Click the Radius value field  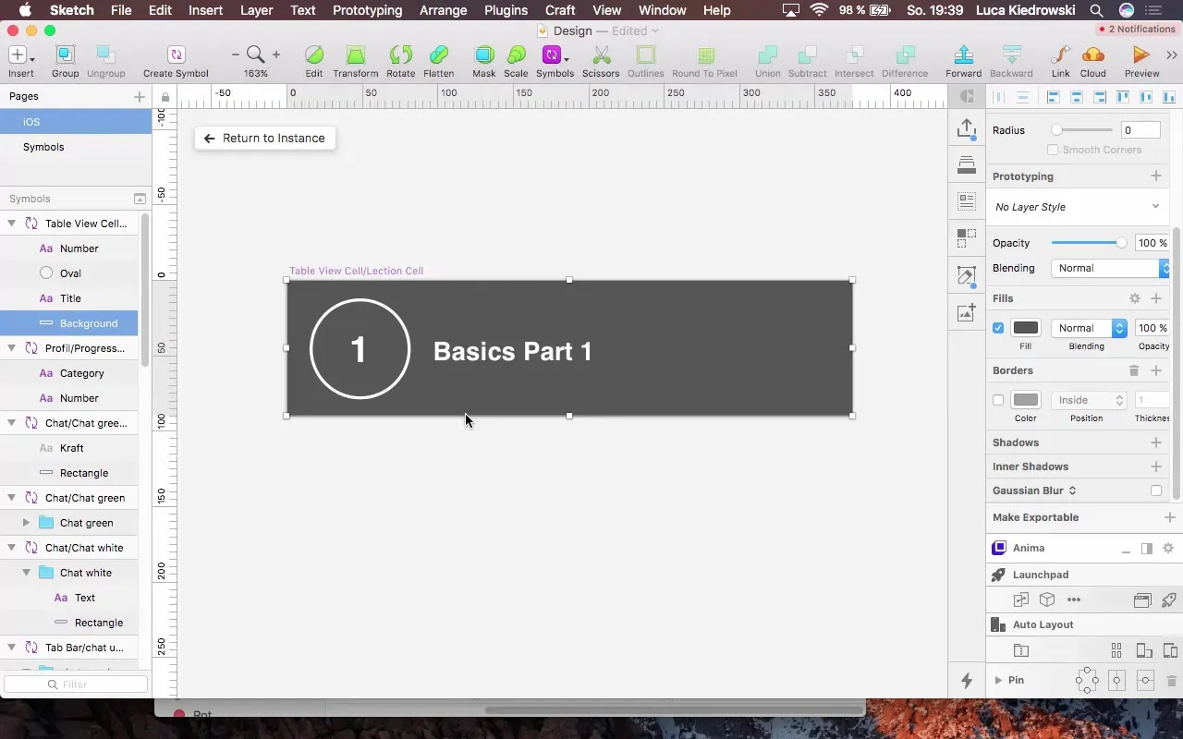tap(1140, 130)
